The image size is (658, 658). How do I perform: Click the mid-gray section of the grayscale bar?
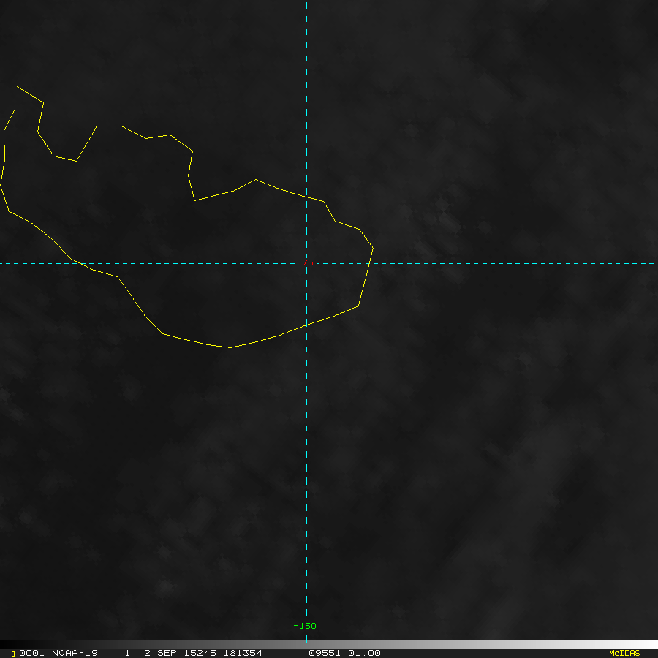click(329, 645)
